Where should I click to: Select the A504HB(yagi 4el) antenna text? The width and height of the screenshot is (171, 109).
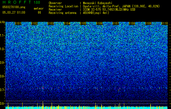click(x=96, y=13)
